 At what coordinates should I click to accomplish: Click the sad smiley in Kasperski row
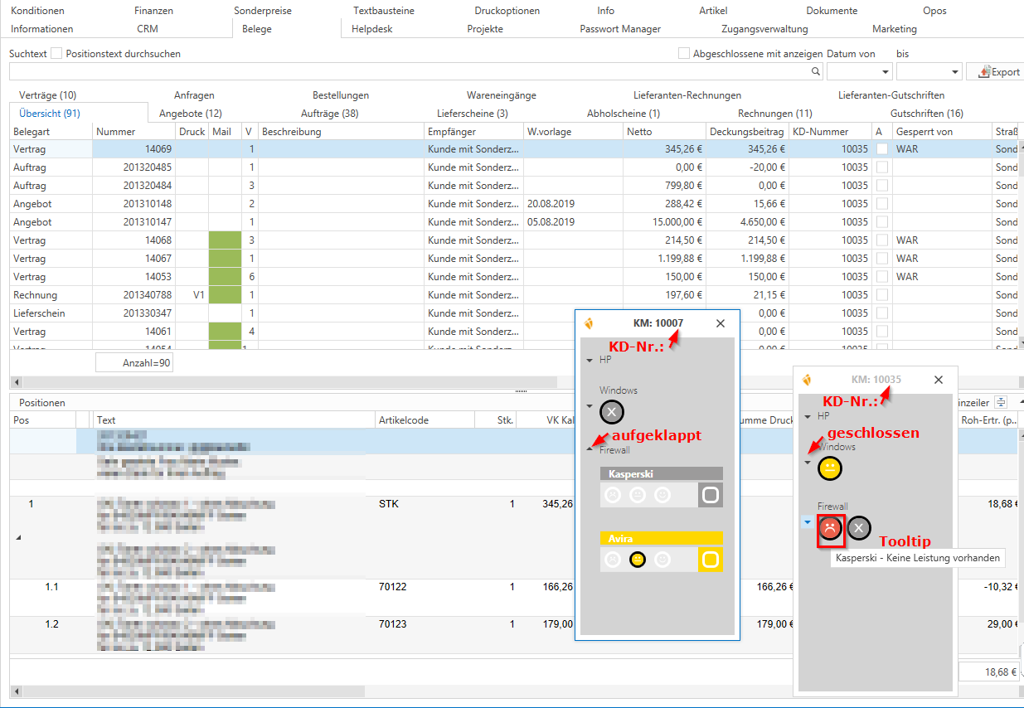point(612,495)
